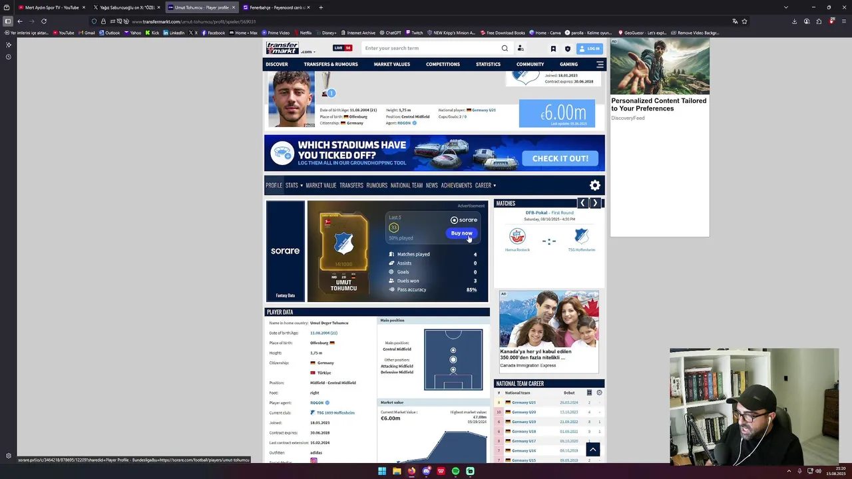Open the Germany U19 national team link
852x479 pixels.
coord(524,422)
